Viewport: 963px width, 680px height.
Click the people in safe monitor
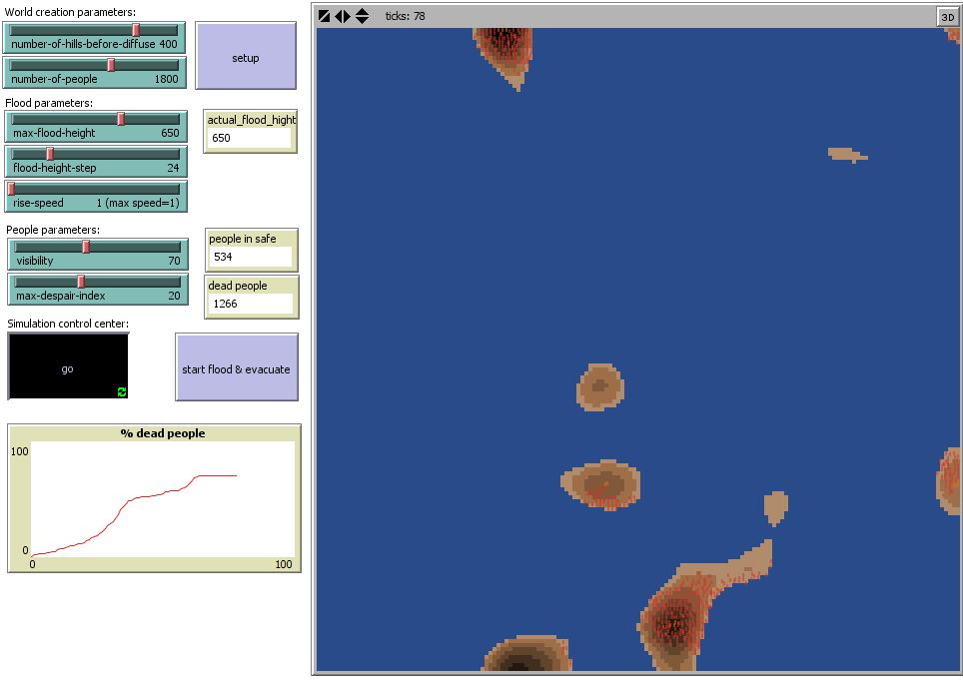click(250, 248)
